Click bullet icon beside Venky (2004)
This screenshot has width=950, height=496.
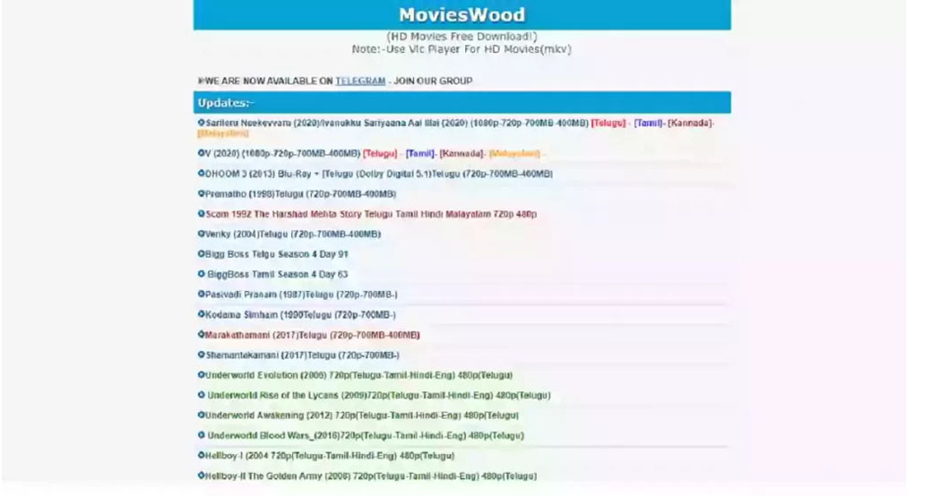click(x=201, y=234)
